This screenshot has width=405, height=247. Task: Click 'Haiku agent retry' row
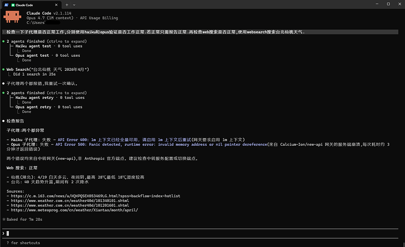click(x=50, y=98)
